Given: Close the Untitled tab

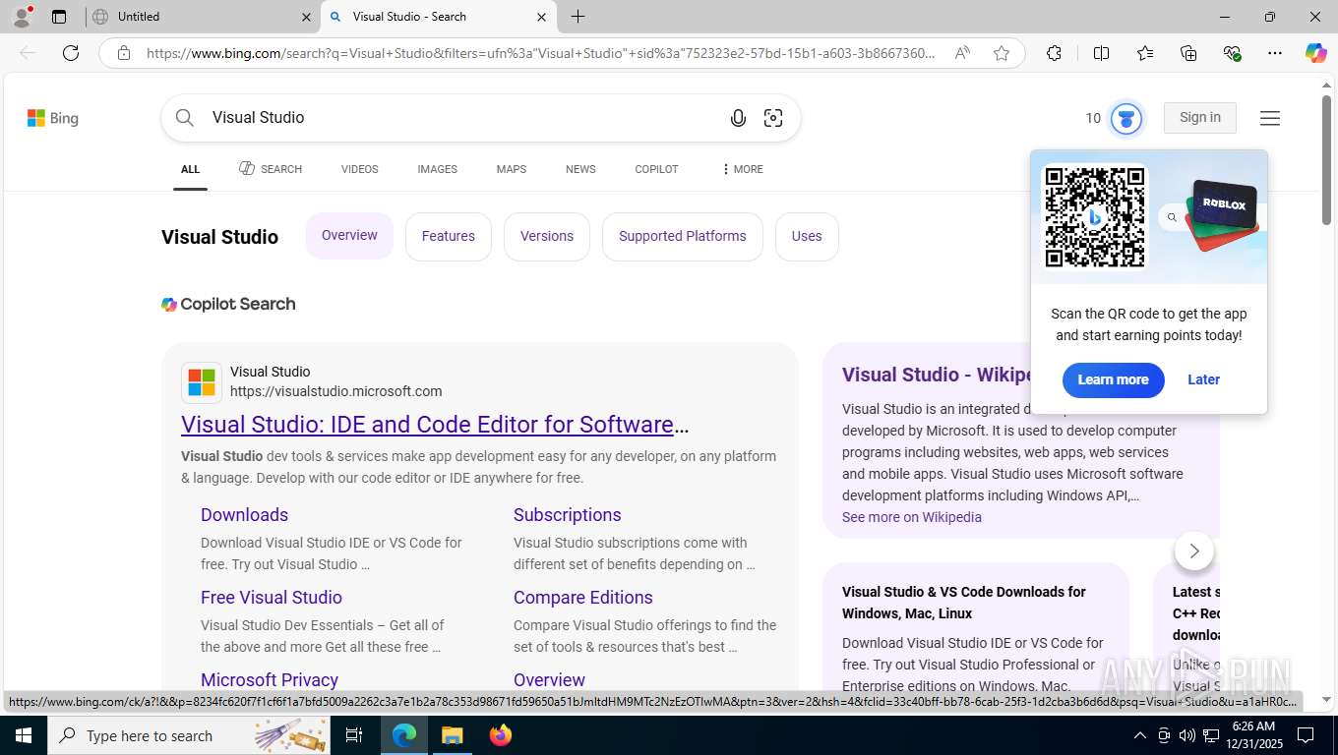Looking at the screenshot, I should tap(306, 17).
